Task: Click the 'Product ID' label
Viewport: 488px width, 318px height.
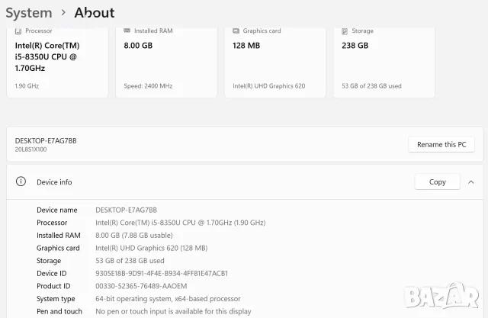Action: 53,286
